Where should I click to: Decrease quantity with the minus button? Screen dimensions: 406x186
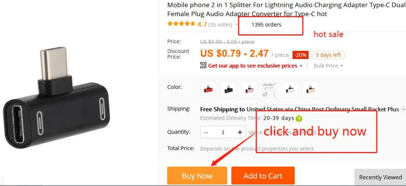click(x=206, y=132)
